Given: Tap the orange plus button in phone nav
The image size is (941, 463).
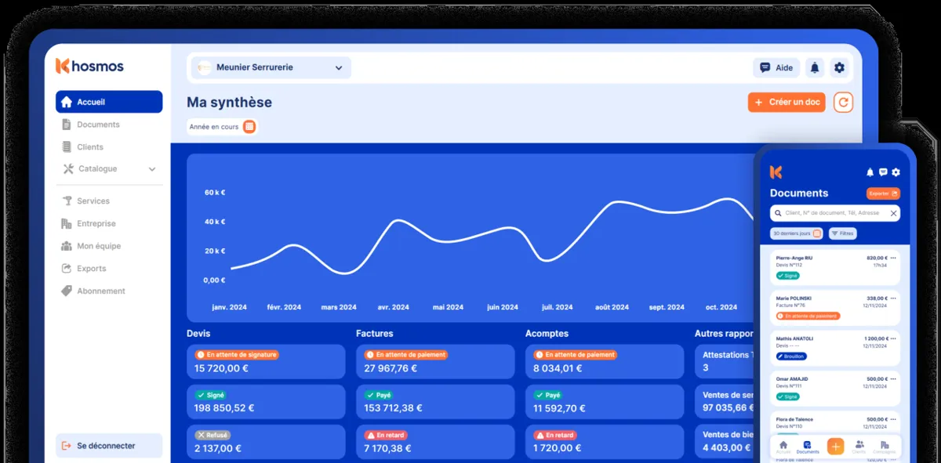Looking at the screenshot, I should tap(835, 446).
